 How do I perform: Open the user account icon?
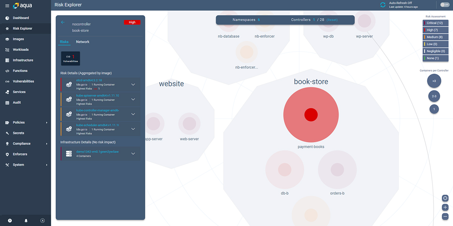tap(43, 221)
